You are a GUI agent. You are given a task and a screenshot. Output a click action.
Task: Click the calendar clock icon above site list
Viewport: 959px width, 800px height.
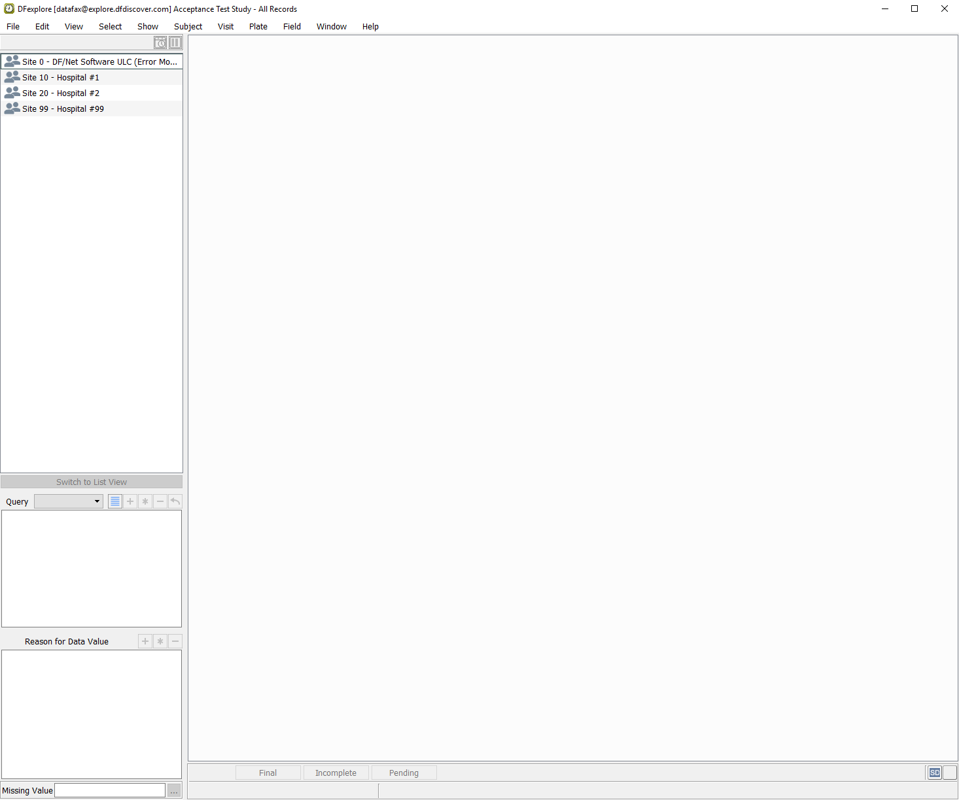[160, 42]
